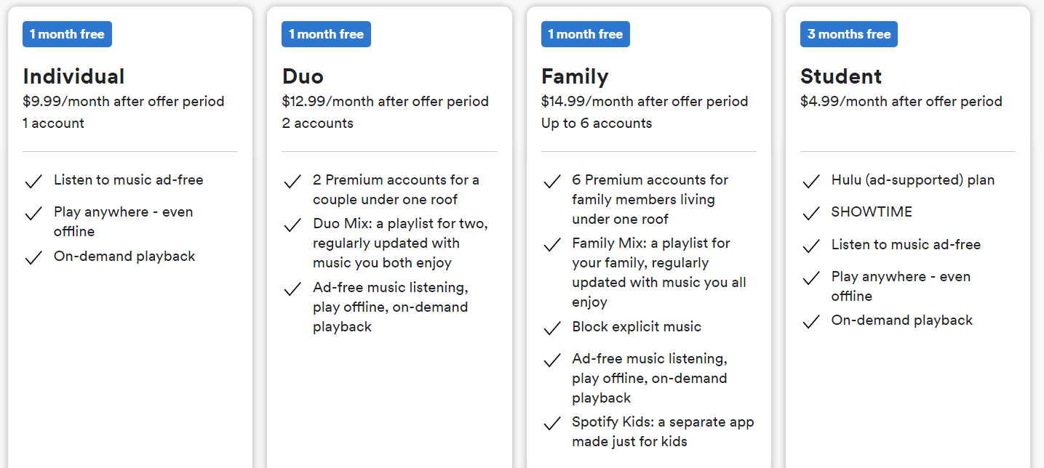Click checkmark beside 2 Premium accounts feature
Viewport: 1044px width, 468px height.
click(292, 181)
